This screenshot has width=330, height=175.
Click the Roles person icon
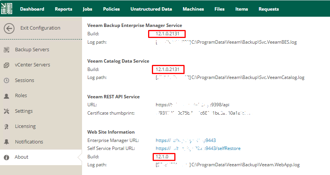pyautogui.click(x=6, y=96)
